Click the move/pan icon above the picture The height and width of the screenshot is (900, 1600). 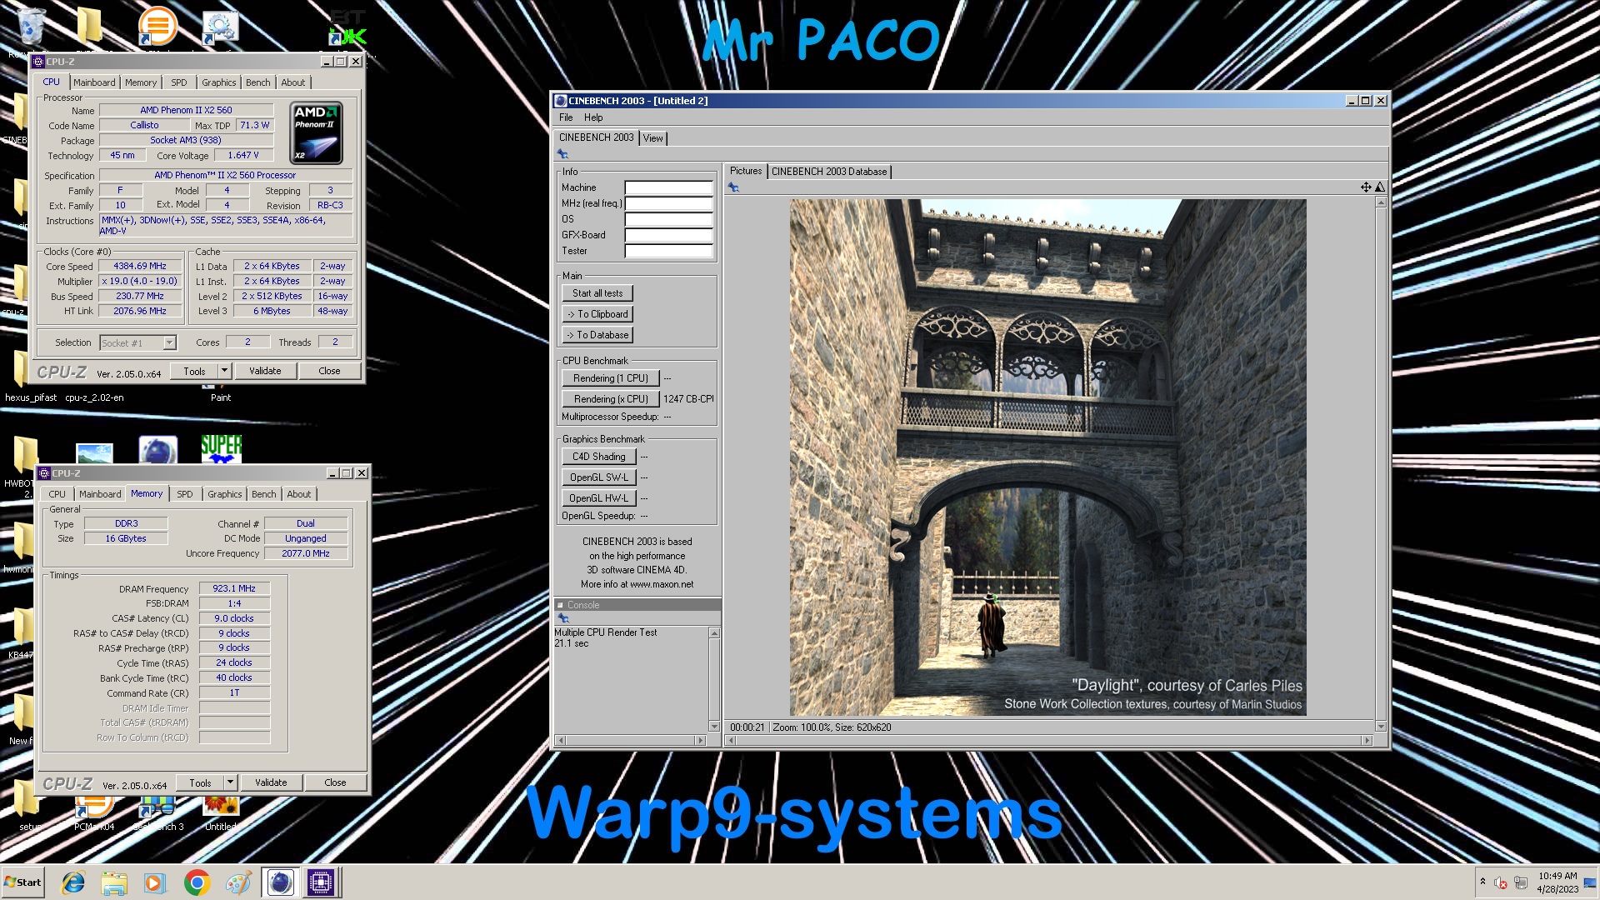[1366, 187]
